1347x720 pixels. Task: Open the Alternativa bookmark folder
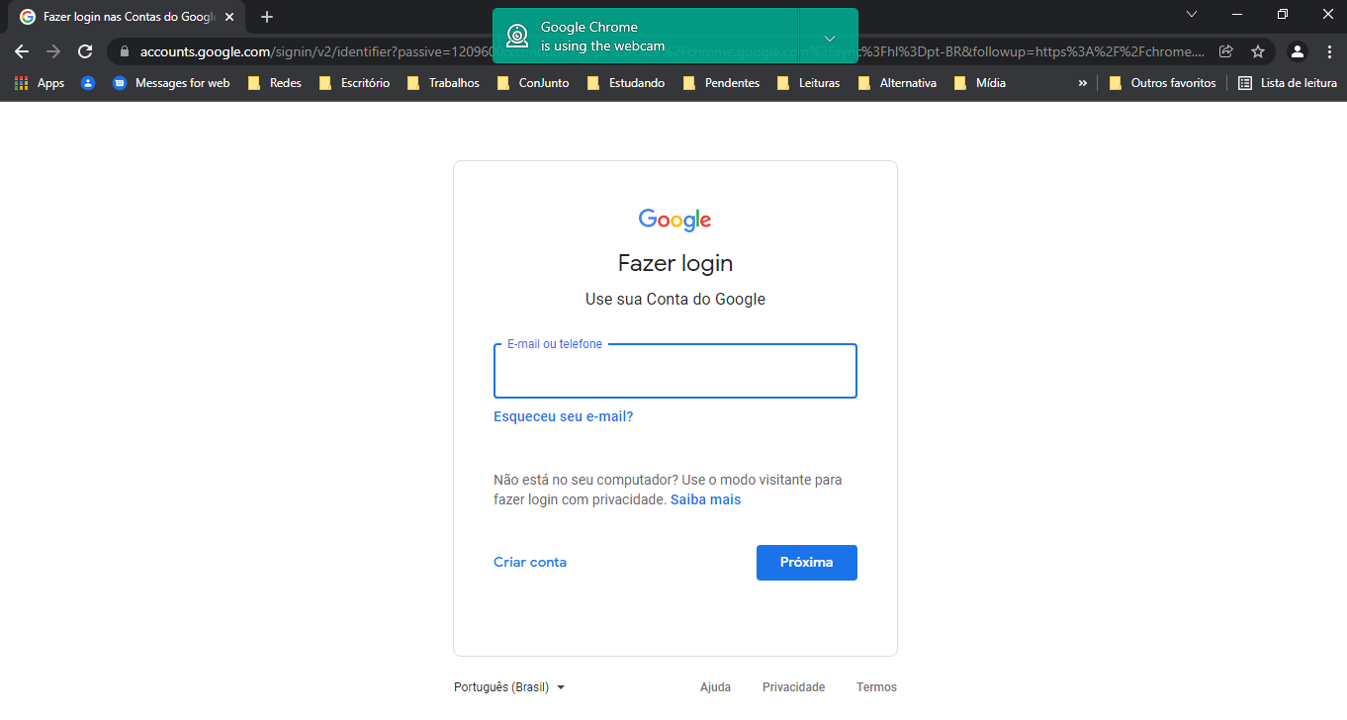(x=897, y=83)
